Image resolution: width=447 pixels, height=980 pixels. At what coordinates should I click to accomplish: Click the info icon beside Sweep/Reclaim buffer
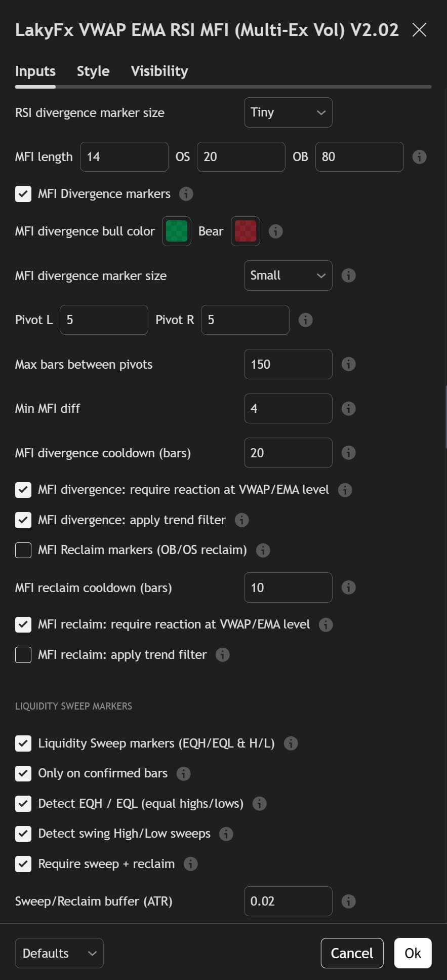(x=348, y=901)
